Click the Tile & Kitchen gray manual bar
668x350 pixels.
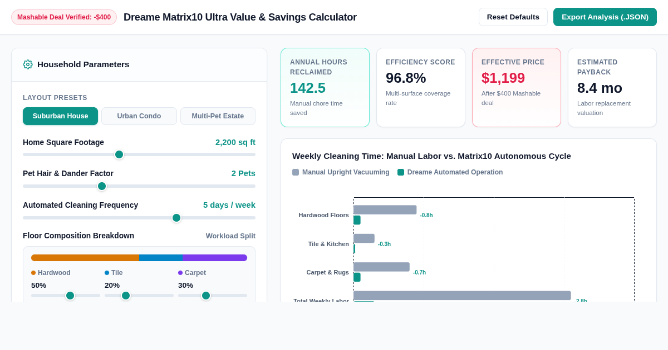point(364,238)
